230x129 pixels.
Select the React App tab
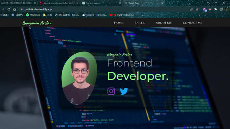(x=144, y=3)
